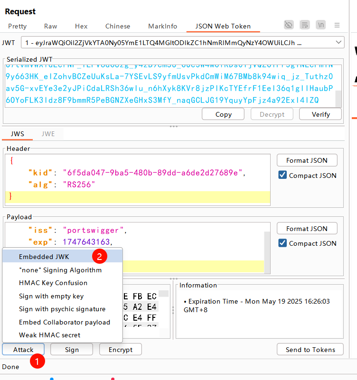Open the MarkInfo tab
The height and width of the screenshot is (380, 357).
click(162, 26)
